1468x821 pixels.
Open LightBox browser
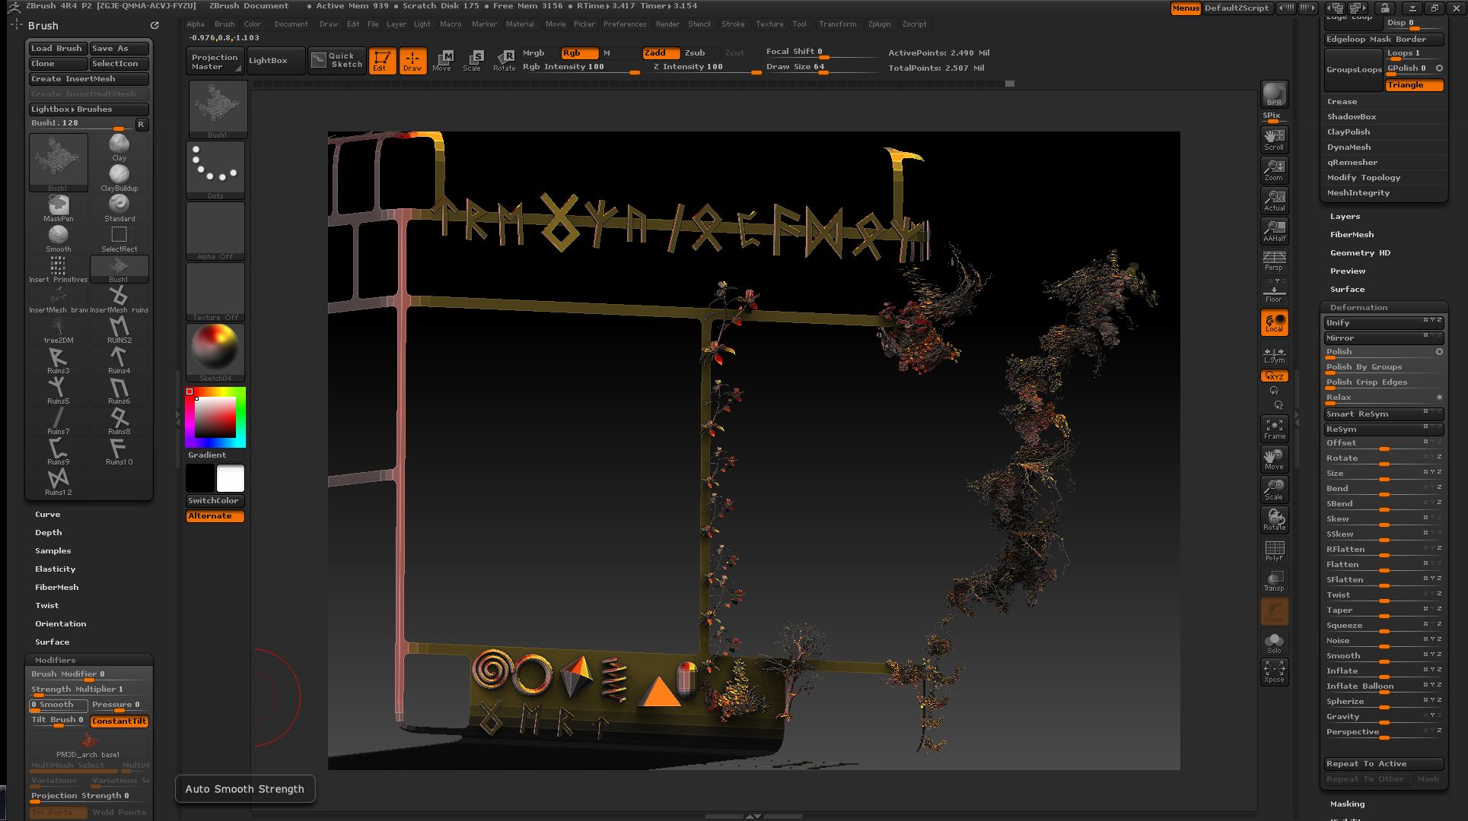pos(275,61)
